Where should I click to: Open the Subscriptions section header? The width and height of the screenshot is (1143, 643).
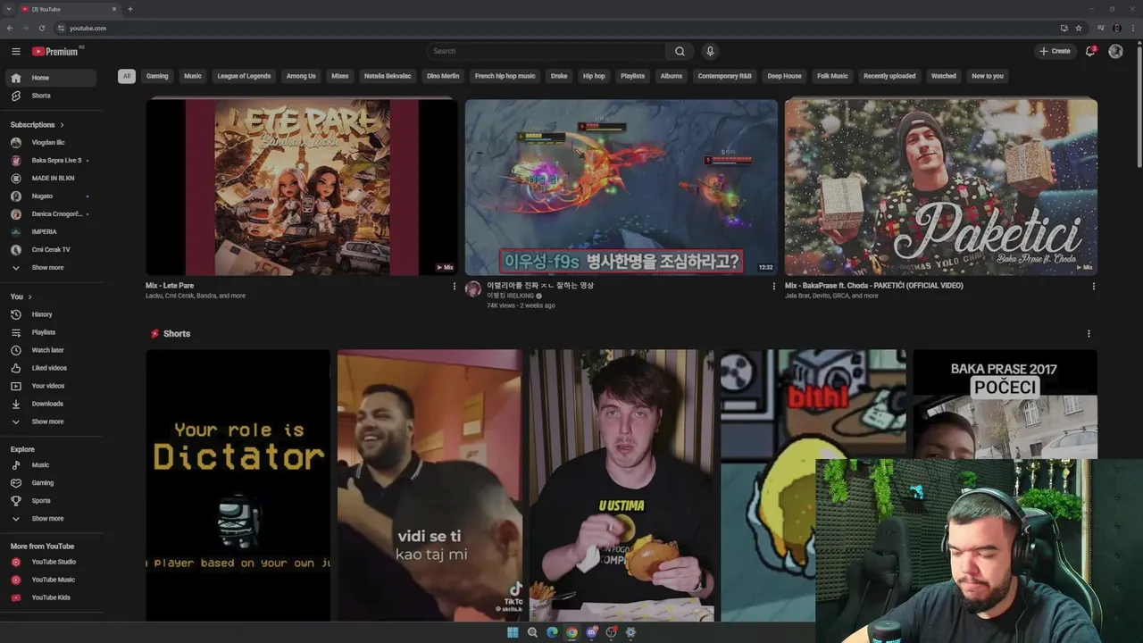coord(38,125)
